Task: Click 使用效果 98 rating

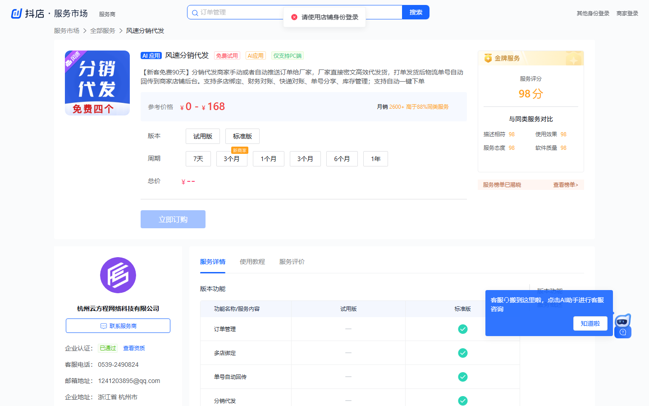Action: click(x=551, y=134)
